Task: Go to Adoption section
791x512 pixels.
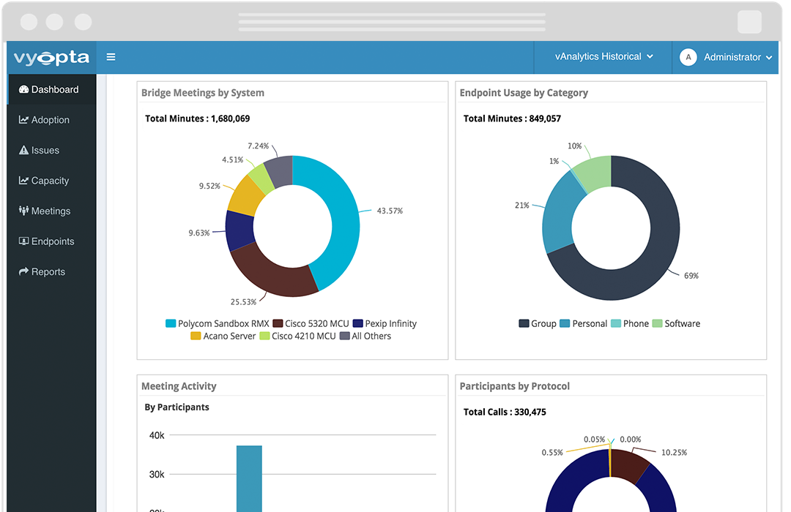Action: click(x=51, y=120)
